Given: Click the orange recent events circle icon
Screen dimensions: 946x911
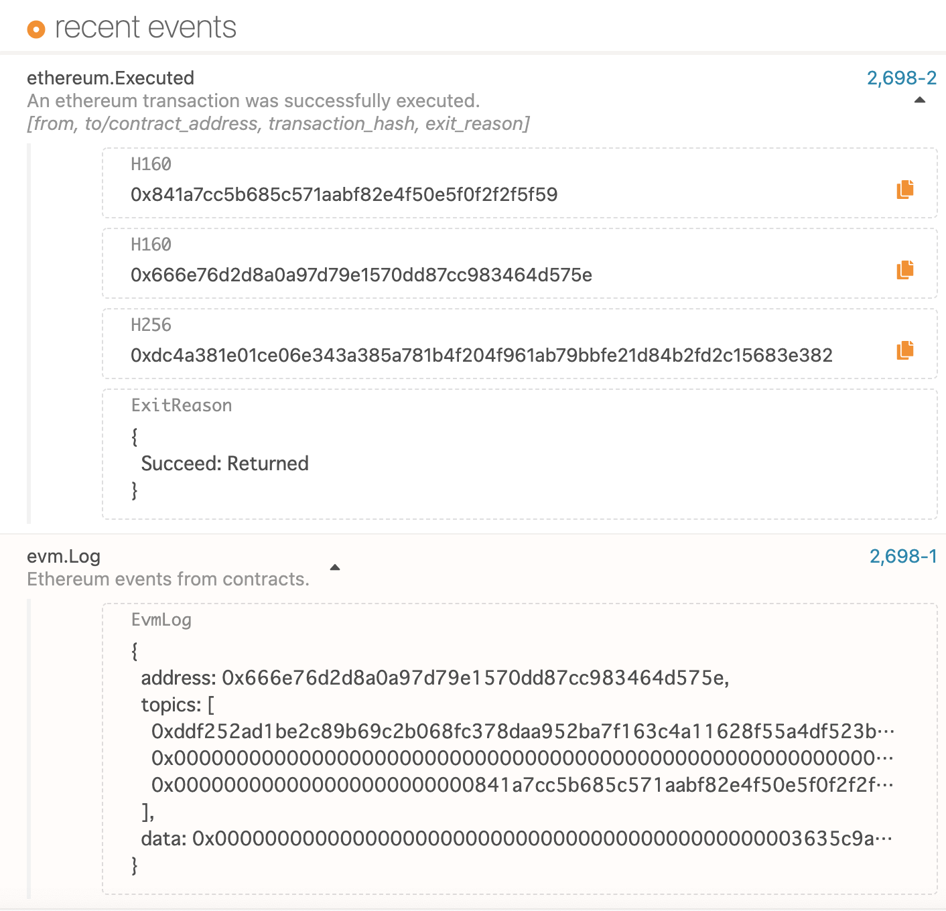Looking at the screenshot, I should (x=36, y=29).
